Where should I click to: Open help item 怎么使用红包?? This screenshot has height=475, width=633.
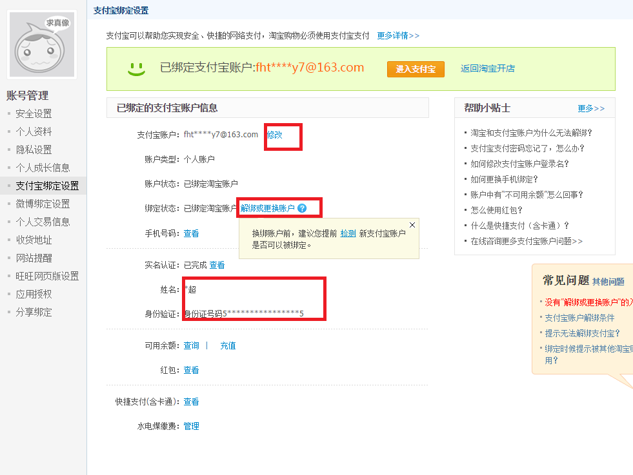pyautogui.click(x=497, y=210)
